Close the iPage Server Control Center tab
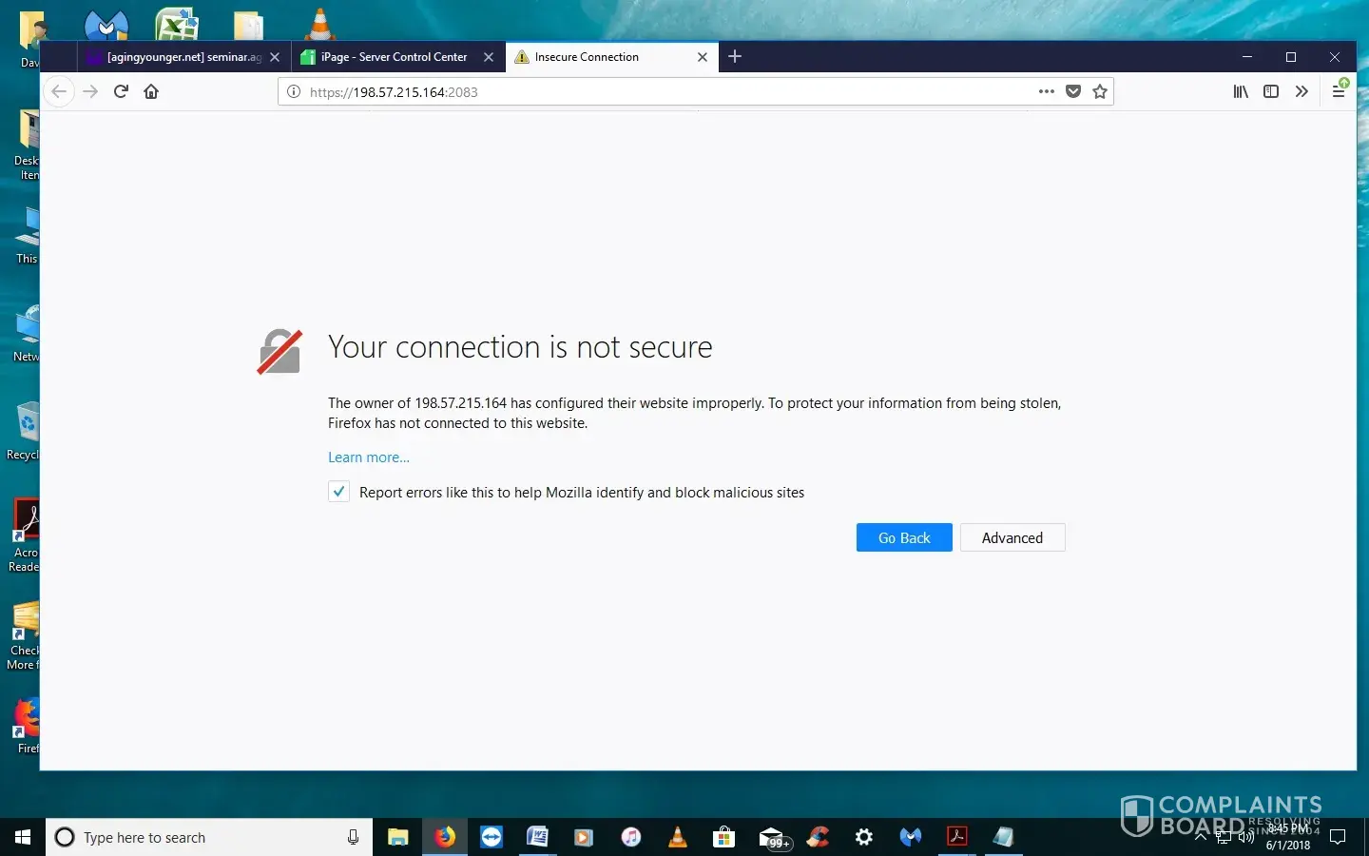Viewport: 1369px width, 856px height. tap(489, 57)
